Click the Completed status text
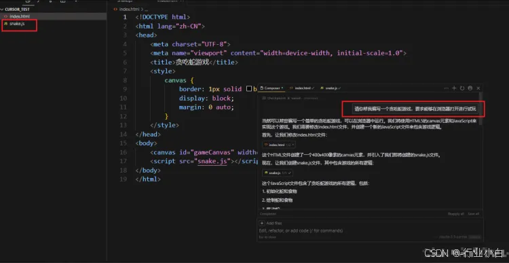This screenshot has height=263, width=509. (x=268, y=214)
